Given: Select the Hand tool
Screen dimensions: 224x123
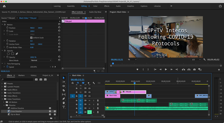Looking at the screenshot, I should [x=64, y=103].
